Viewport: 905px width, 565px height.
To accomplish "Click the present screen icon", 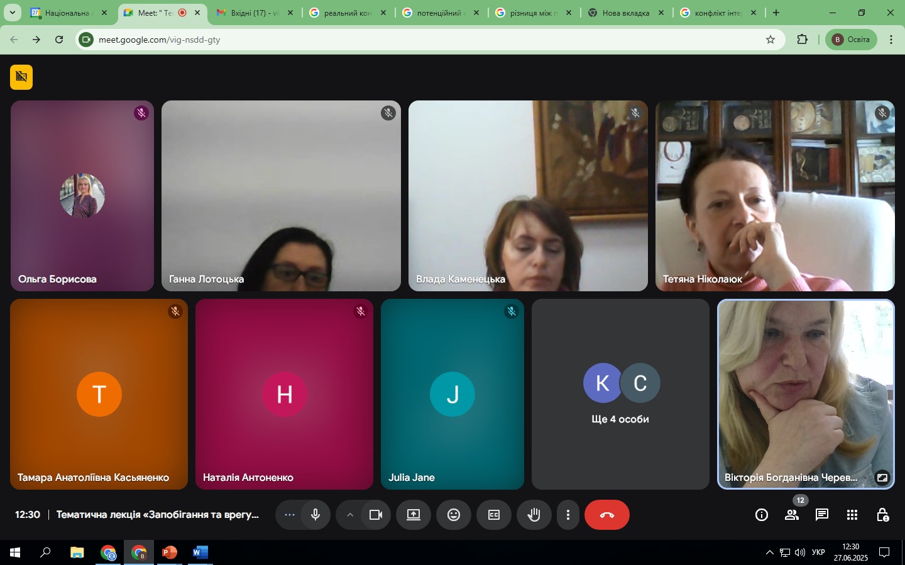I will pos(413,515).
